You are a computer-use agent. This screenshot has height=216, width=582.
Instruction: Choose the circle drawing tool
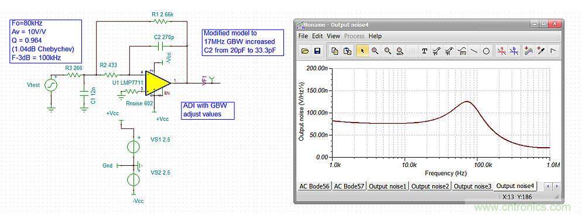[x=486, y=51]
